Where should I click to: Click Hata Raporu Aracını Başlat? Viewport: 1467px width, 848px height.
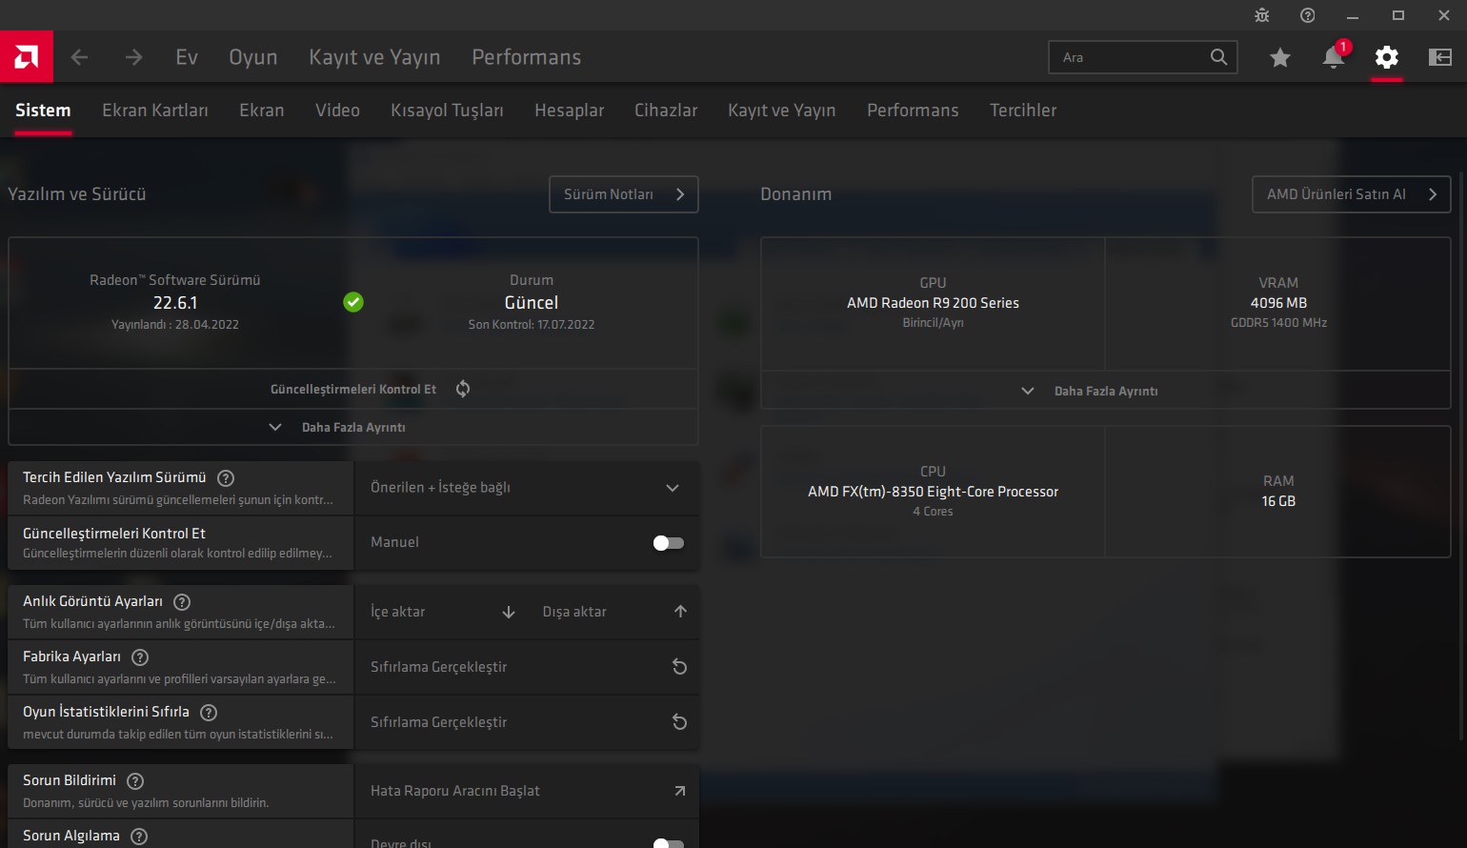tap(527, 791)
